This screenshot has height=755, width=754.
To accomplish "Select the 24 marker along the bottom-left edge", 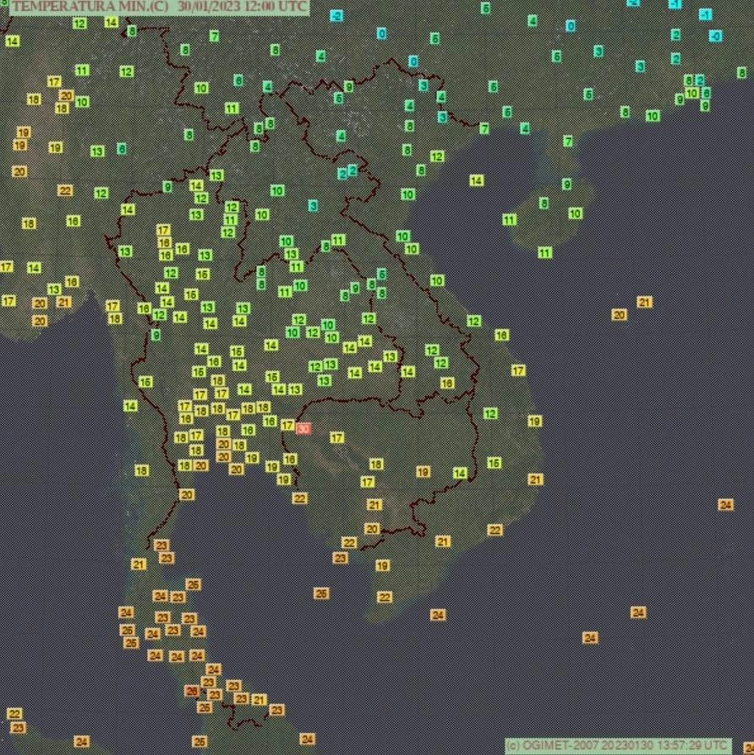I will [x=81, y=741].
